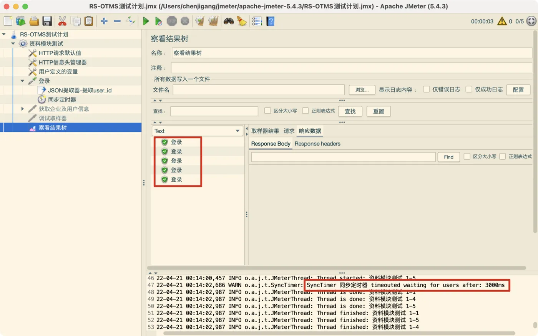Click the Clear All results icon
The image size is (538, 336).
coord(213,21)
